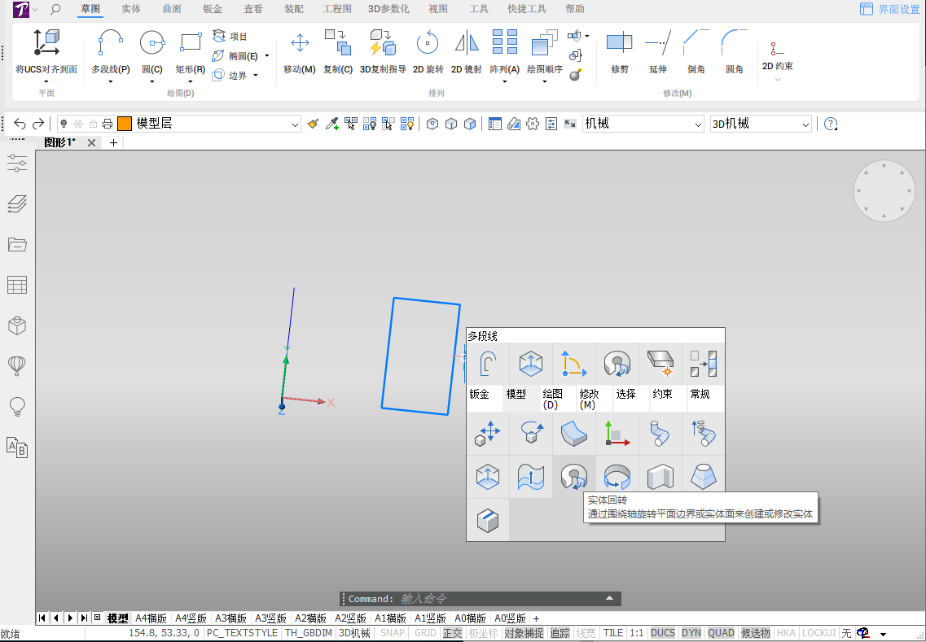Expand the 椭圆(E) dropdown arrow

(267, 56)
